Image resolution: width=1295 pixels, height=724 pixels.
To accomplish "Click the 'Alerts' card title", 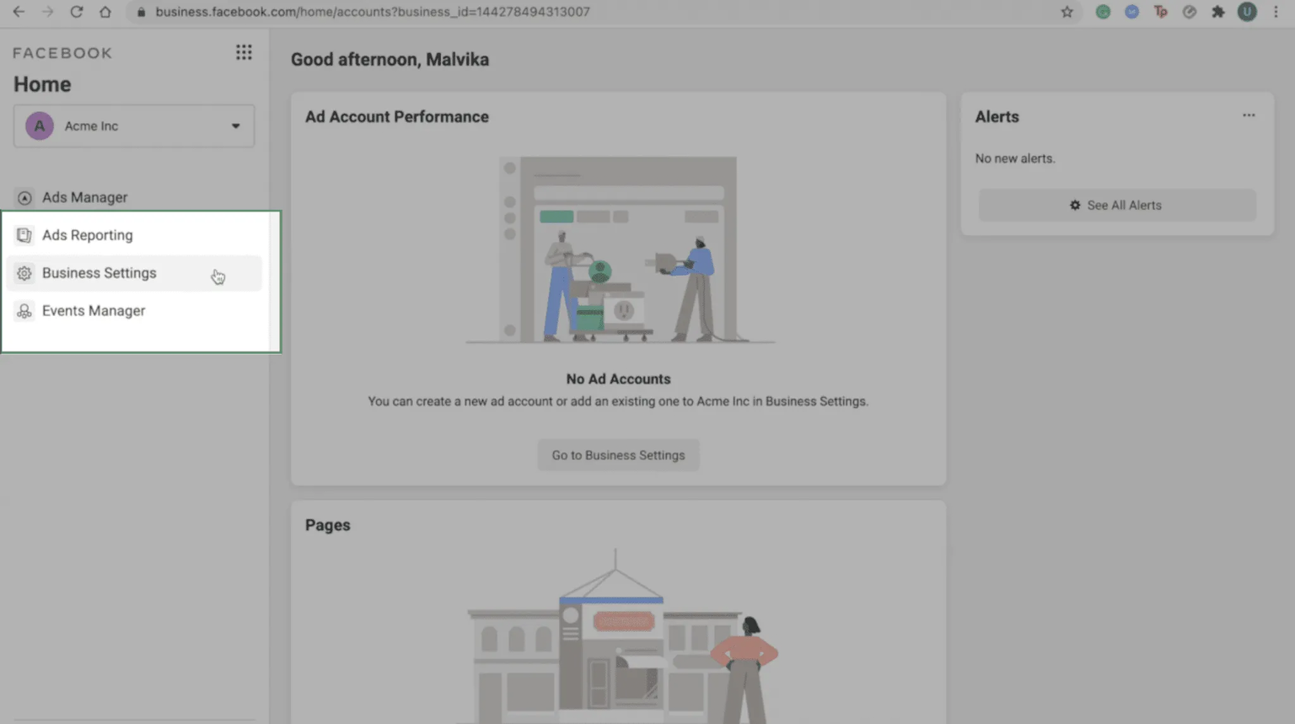I will (x=997, y=117).
